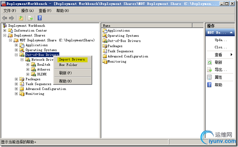Select Out-of-Box Drivers label in tree
238x147 pixels.
pos(42,55)
